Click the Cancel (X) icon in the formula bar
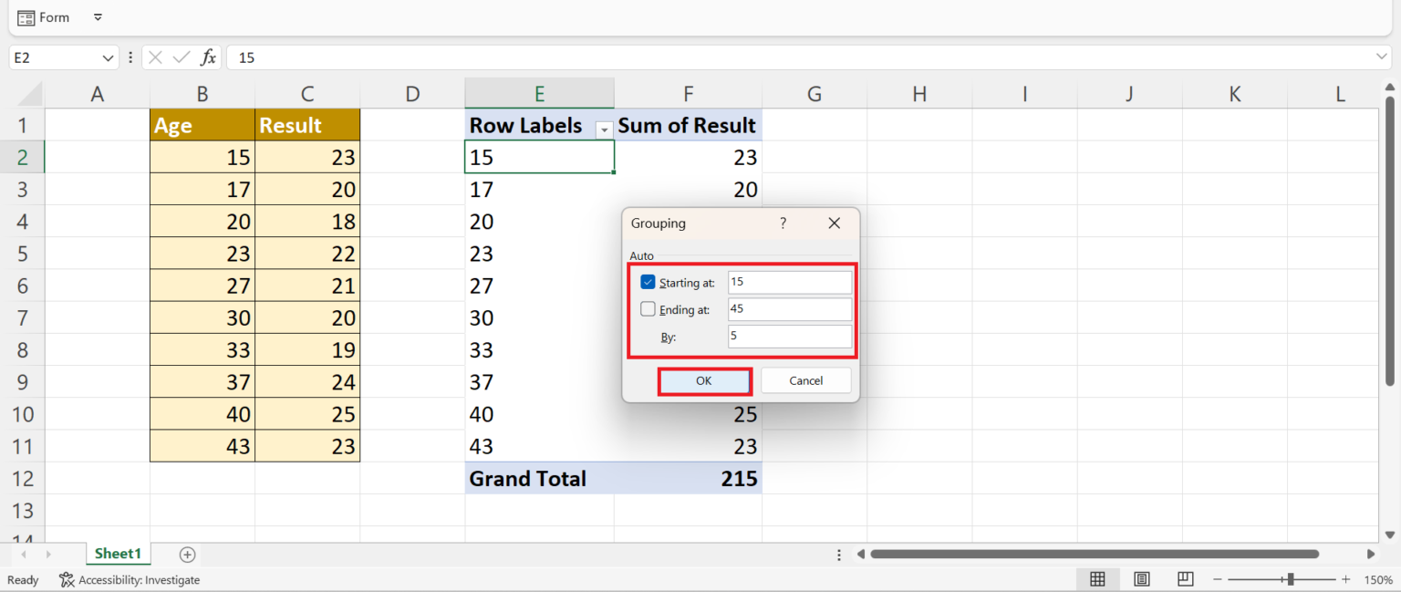This screenshot has width=1401, height=592. point(153,57)
